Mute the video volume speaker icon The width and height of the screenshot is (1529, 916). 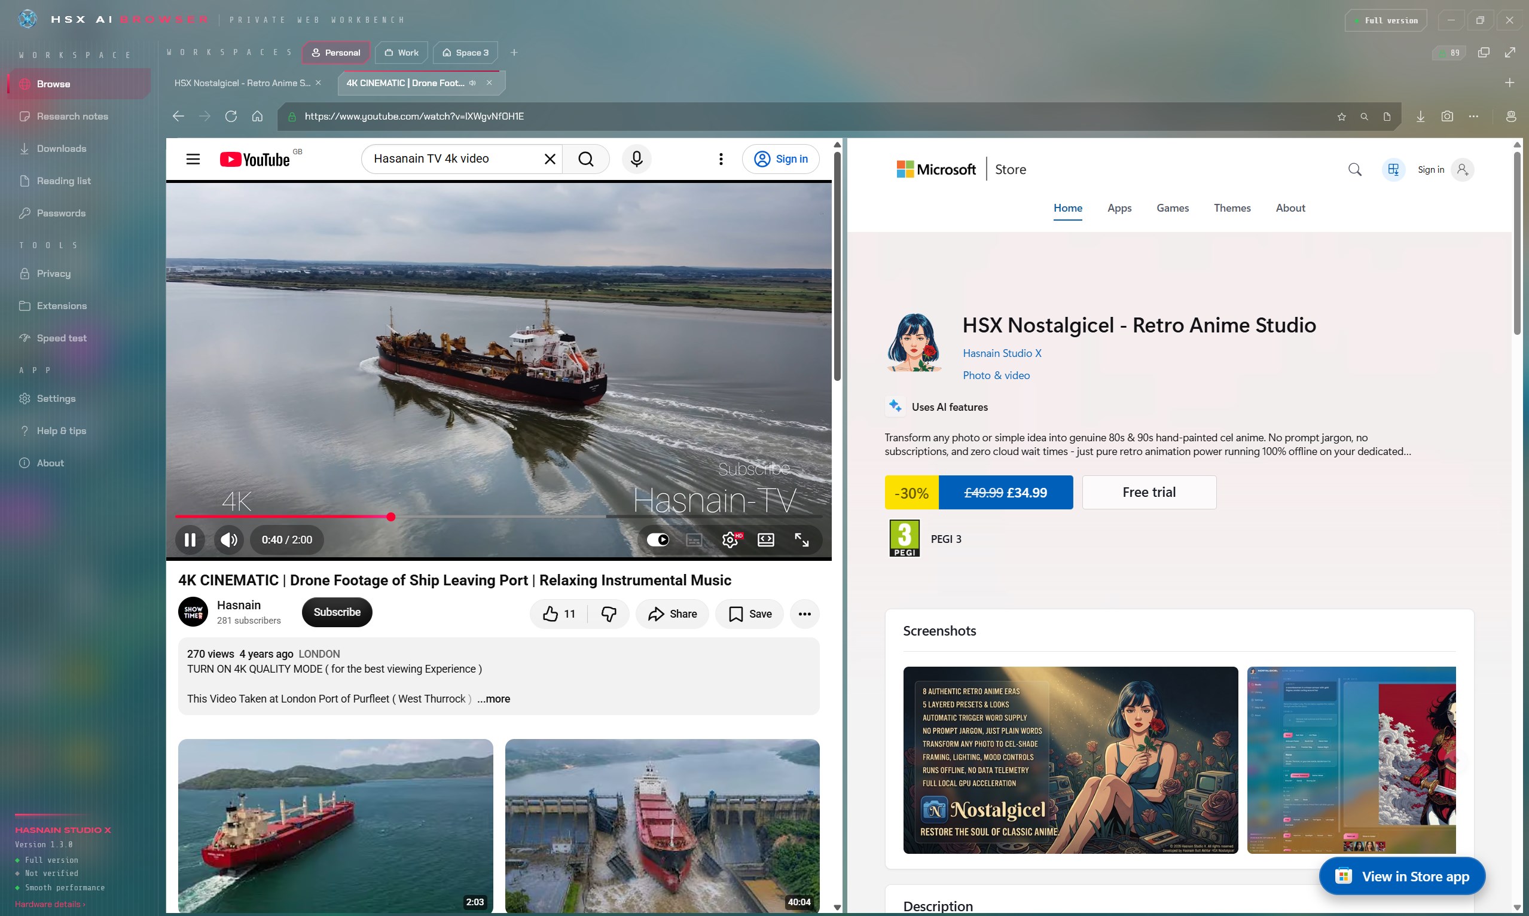228,539
